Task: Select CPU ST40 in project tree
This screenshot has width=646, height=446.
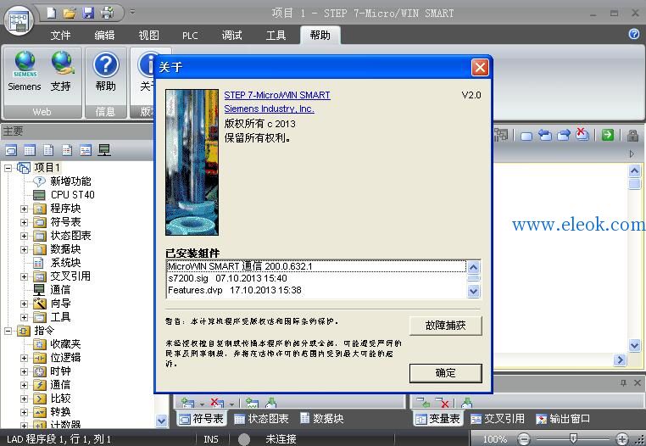Action: (73, 195)
